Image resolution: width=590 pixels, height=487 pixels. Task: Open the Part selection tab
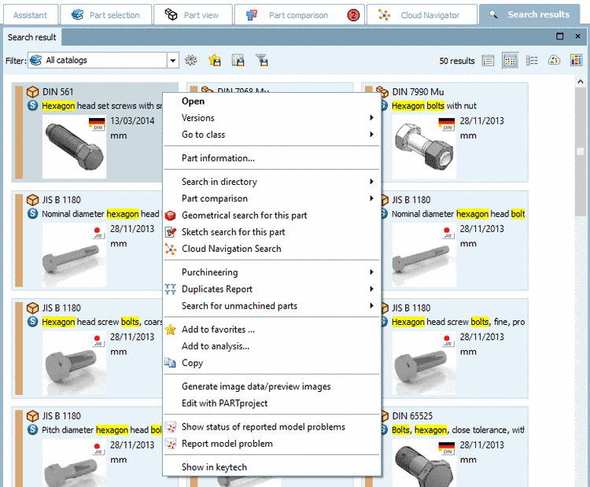point(105,15)
